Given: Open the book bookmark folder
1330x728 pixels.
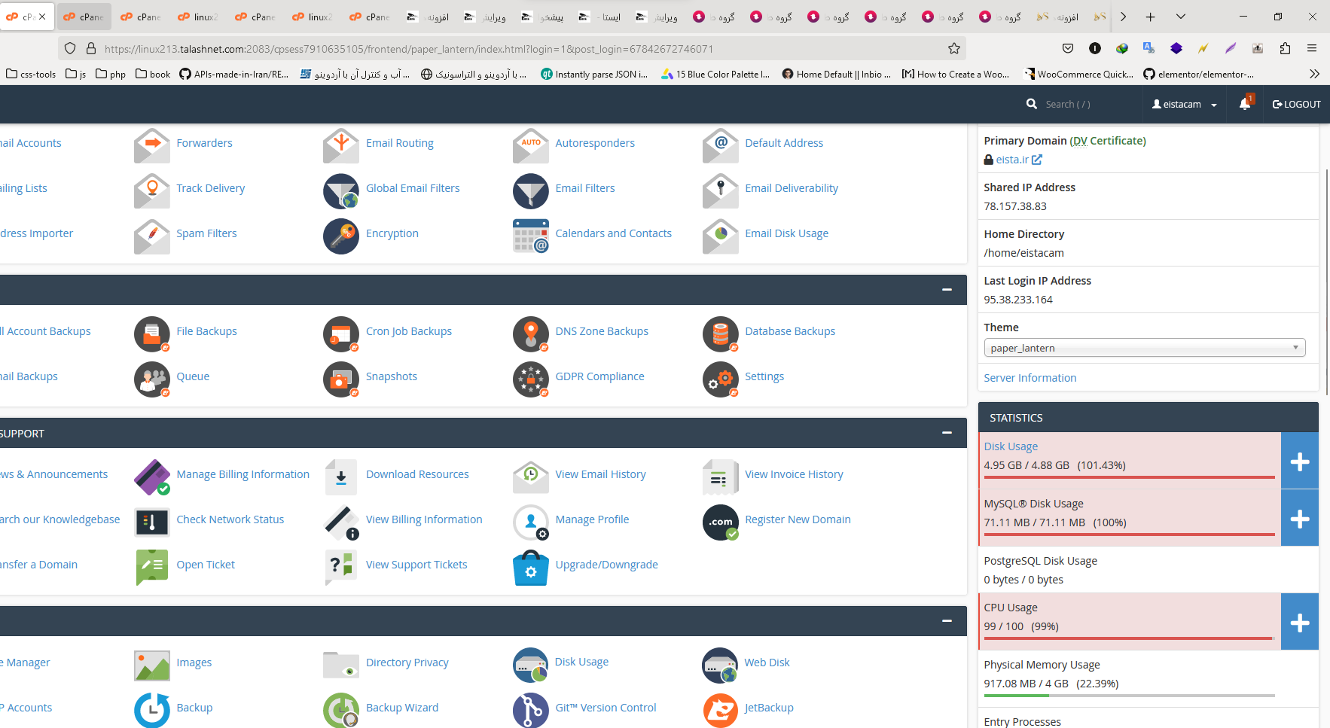Looking at the screenshot, I should pyautogui.click(x=153, y=74).
